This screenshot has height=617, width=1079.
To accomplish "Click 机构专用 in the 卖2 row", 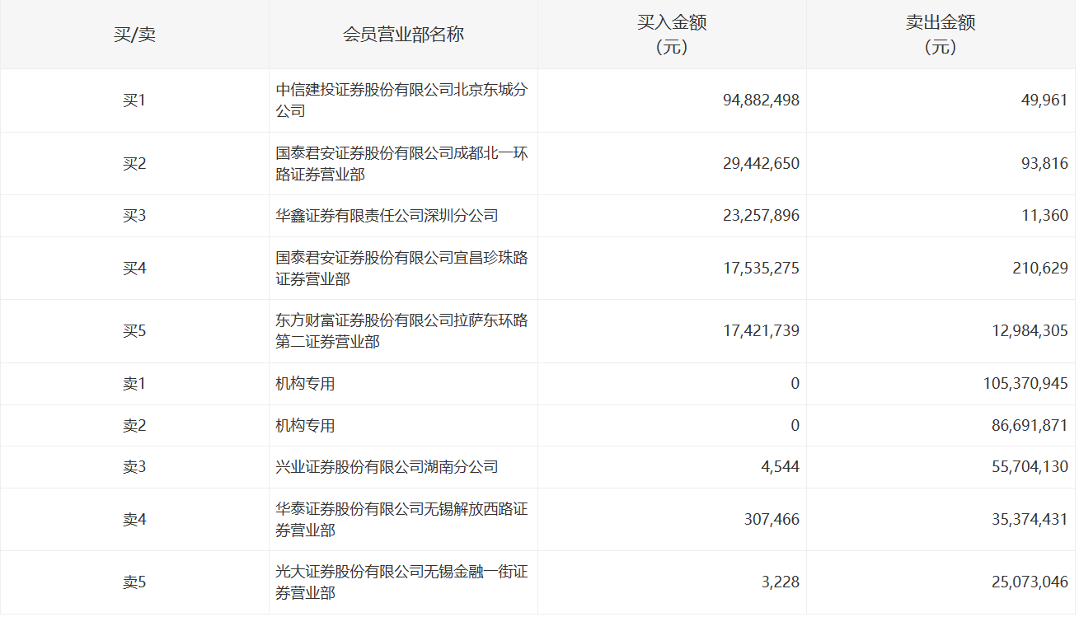I will point(305,426).
